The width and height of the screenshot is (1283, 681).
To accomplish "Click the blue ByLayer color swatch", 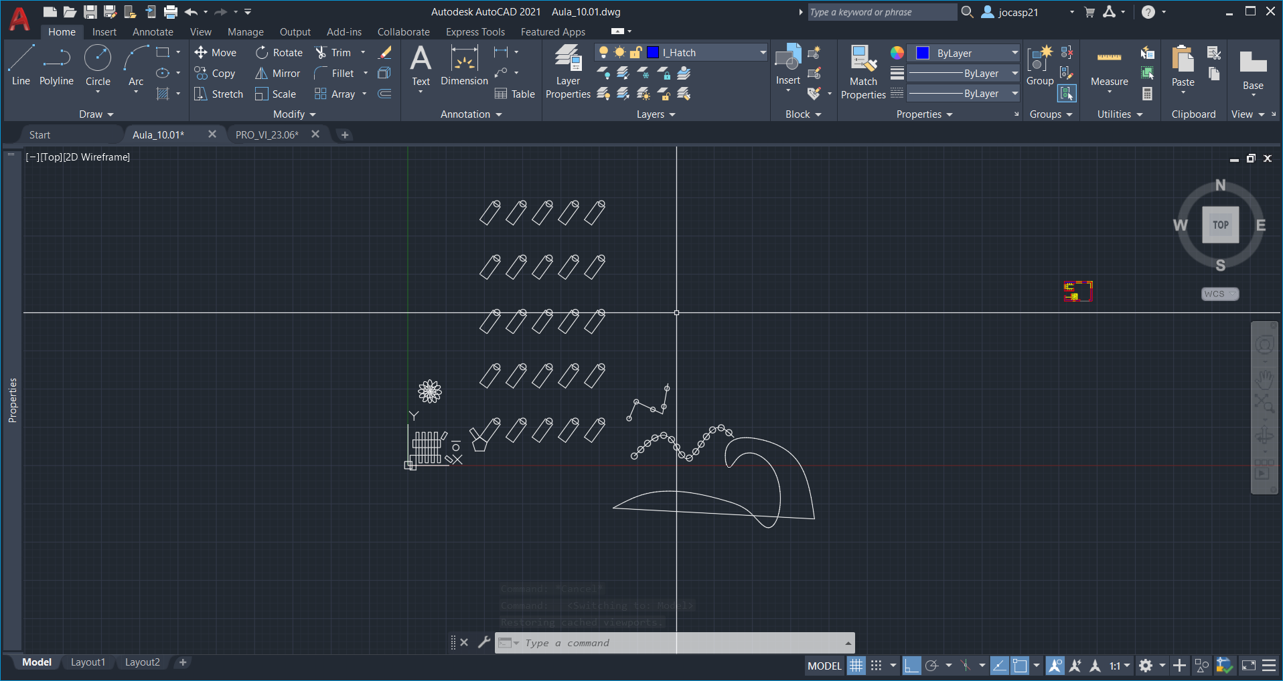I will click(x=922, y=53).
